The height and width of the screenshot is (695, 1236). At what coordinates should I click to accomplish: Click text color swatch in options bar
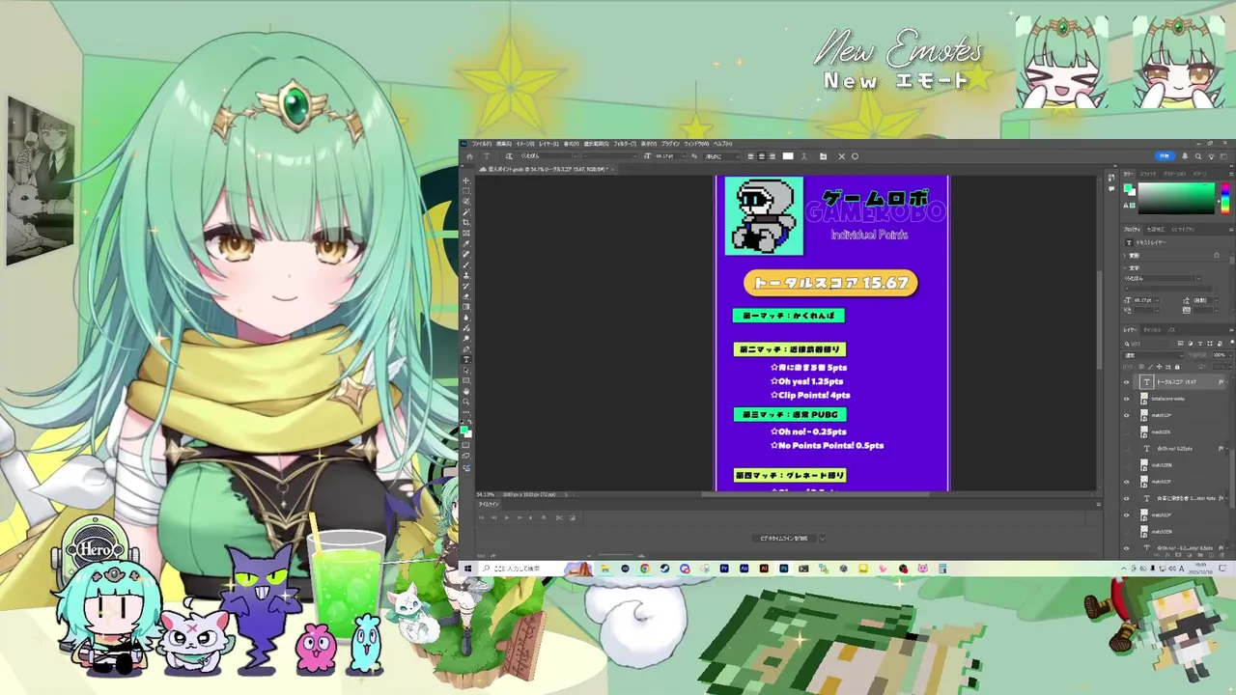(x=788, y=156)
